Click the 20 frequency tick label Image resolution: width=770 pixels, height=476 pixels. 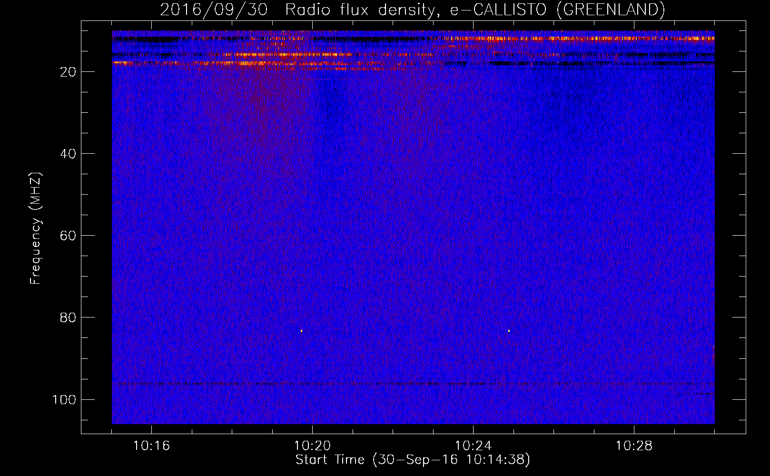pyautogui.click(x=68, y=72)
